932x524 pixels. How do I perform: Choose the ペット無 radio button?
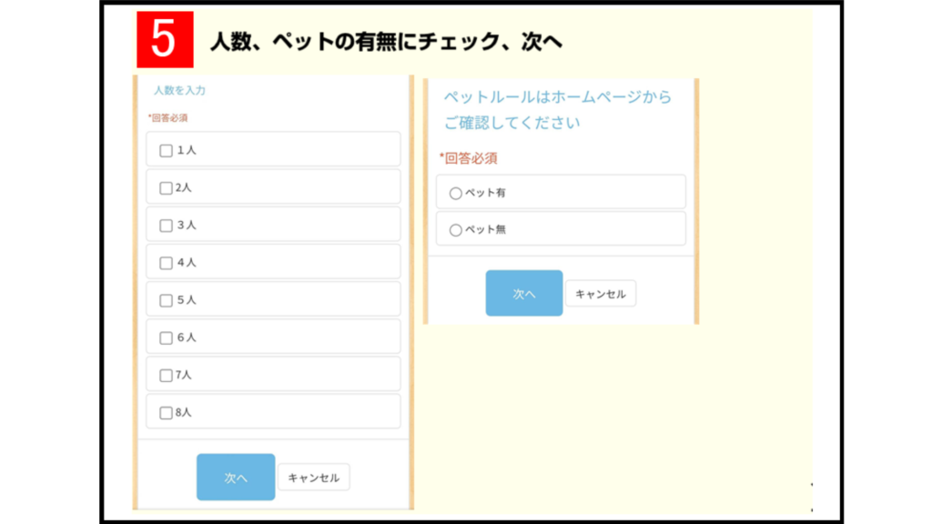456,230
